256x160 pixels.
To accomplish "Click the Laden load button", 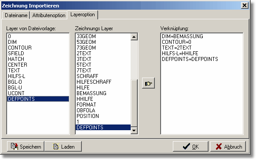I will (63, 146).
